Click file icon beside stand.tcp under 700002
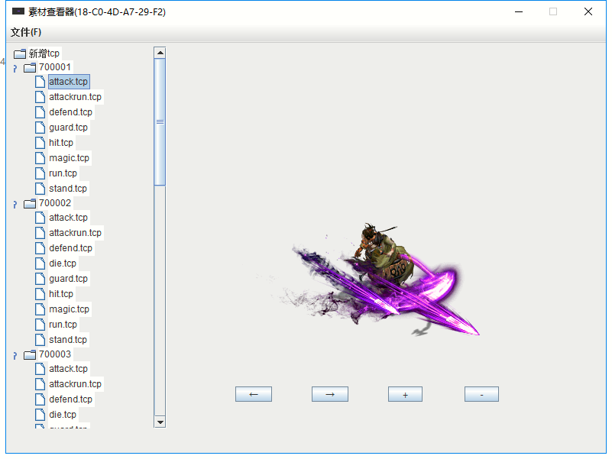The height and width of the screenshot is (459, 612). click(40, 339)
